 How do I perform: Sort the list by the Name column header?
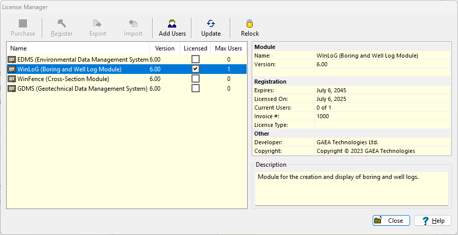pos(78,48)
